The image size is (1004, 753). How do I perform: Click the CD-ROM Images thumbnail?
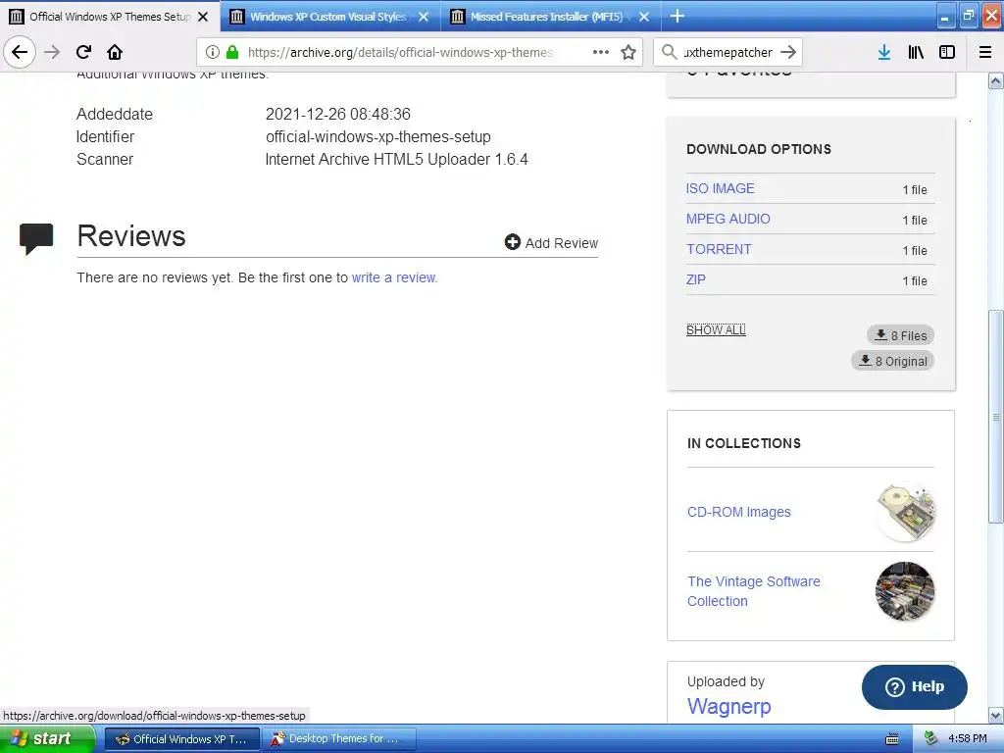905,512
